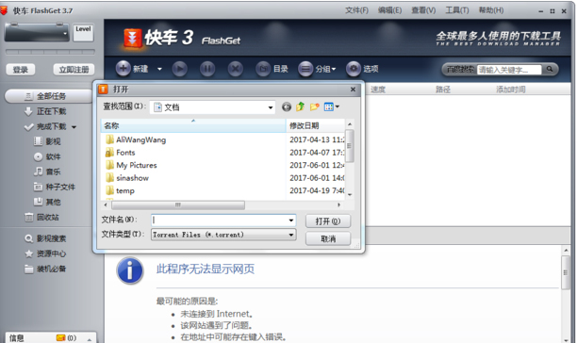Image resolution: width=577 pixels, height=343 pixels.
Task: Open the 分组 grouping dropdown
Action: 317,69
